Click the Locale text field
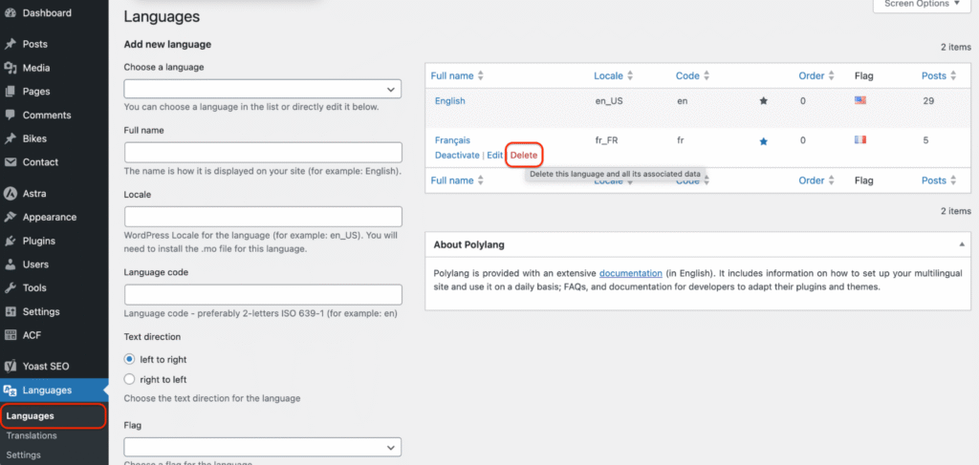The image size is (979, 465). pyautogui.click(x=263, y=217)
